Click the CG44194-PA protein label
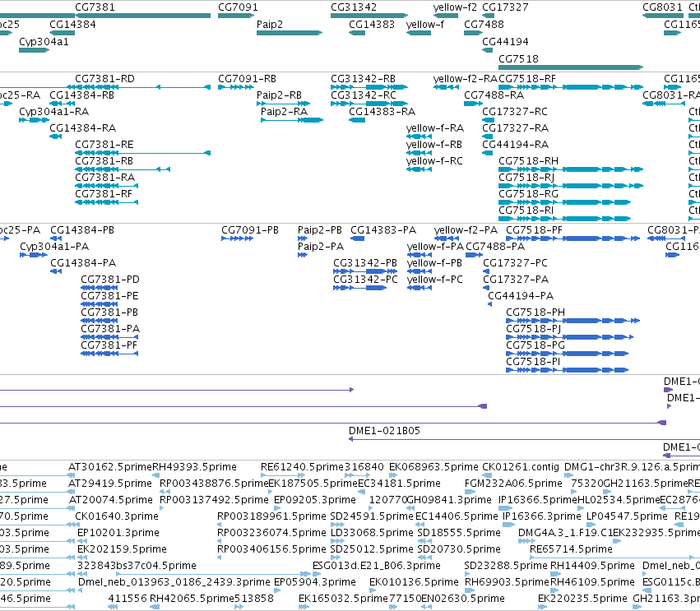This screenshot has height=611, width=700. [x=521, y=296]
